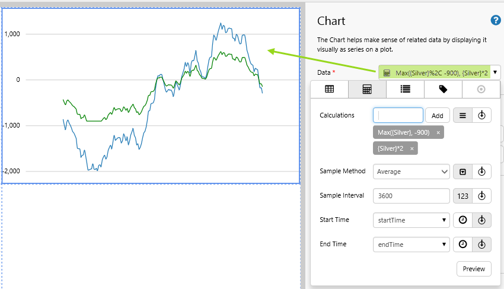Open the Sample Method Average dropdown

(x=411, y=172)
